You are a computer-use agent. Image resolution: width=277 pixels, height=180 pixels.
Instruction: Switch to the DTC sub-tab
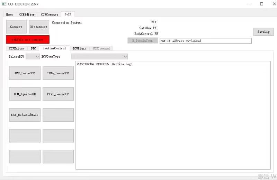click(x=33, y=48)
